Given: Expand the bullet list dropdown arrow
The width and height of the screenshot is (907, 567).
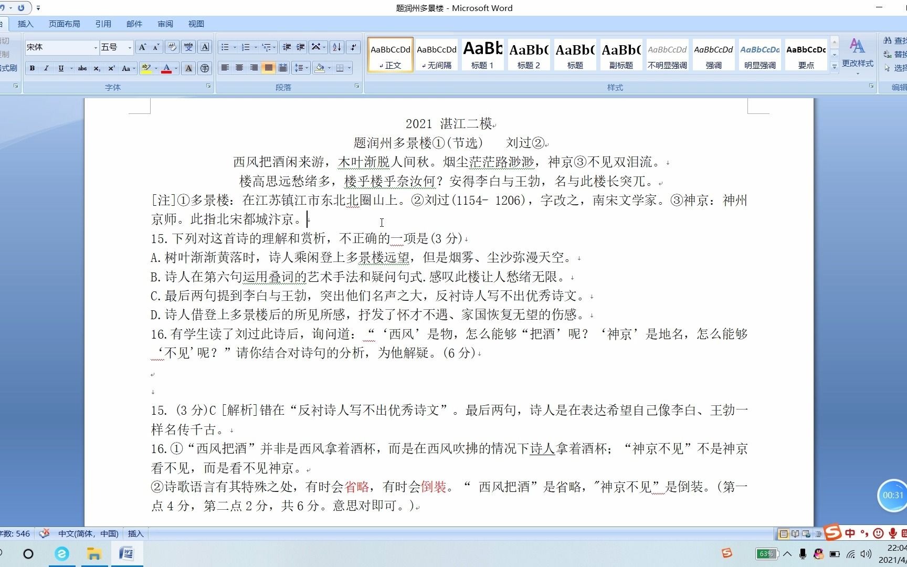Looking at the screenshot, I should (x=235, y=47).
